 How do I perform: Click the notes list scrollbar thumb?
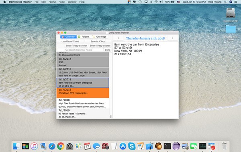coord(111,117)
